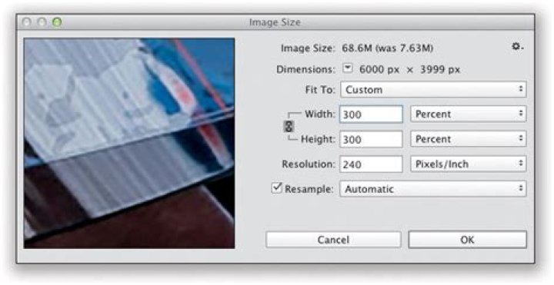Image resolution: width=554 pixels, height=285 pixels.
Task: Confirm resize with the OK button
Action: (x=467, y=240)
